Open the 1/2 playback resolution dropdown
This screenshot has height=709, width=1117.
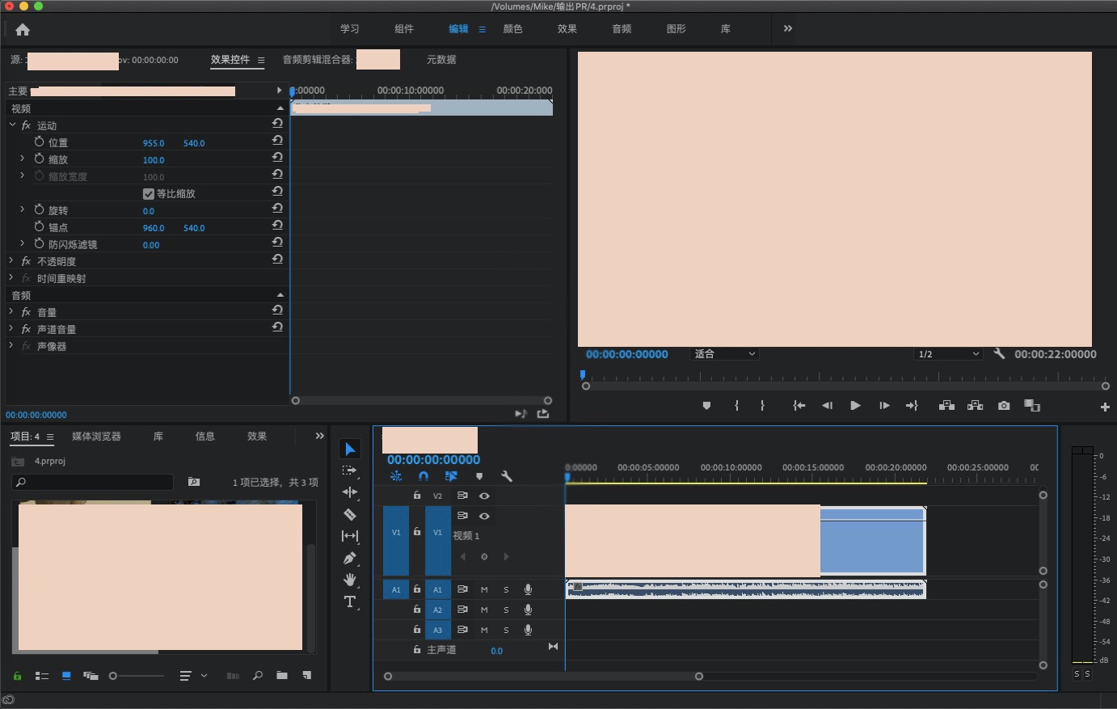tap(947, 354)
